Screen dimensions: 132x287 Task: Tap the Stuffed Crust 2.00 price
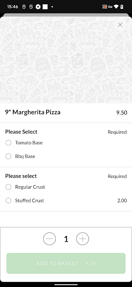point(122,201)
